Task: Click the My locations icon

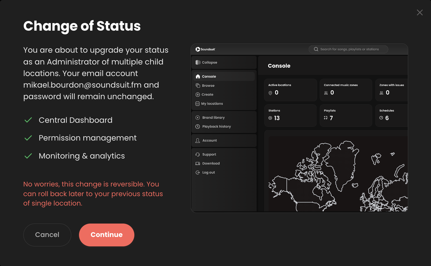Action: click(x=197, y=103)
